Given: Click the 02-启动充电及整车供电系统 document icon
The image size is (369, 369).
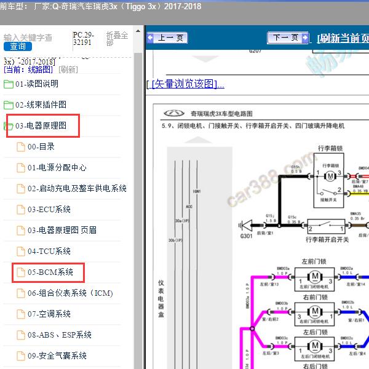Looking at the screenshot, I should [x=21, y=189].
